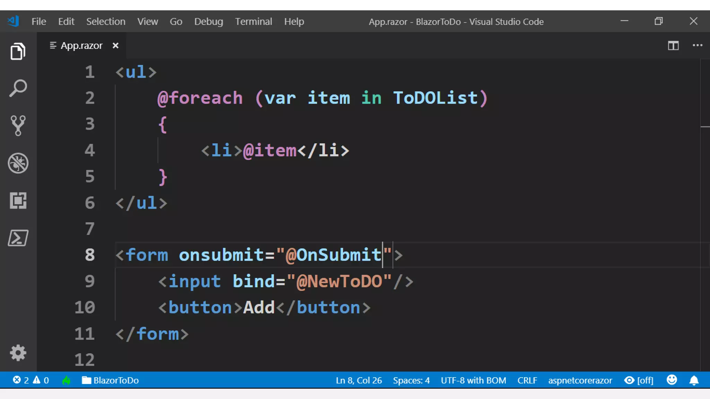Open the Search view in activity bar
This screenshot has height=399, width=710.
[18, 88]
